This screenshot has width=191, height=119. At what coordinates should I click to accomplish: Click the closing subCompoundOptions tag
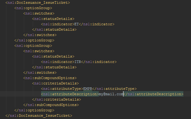(x=51, y=105)
